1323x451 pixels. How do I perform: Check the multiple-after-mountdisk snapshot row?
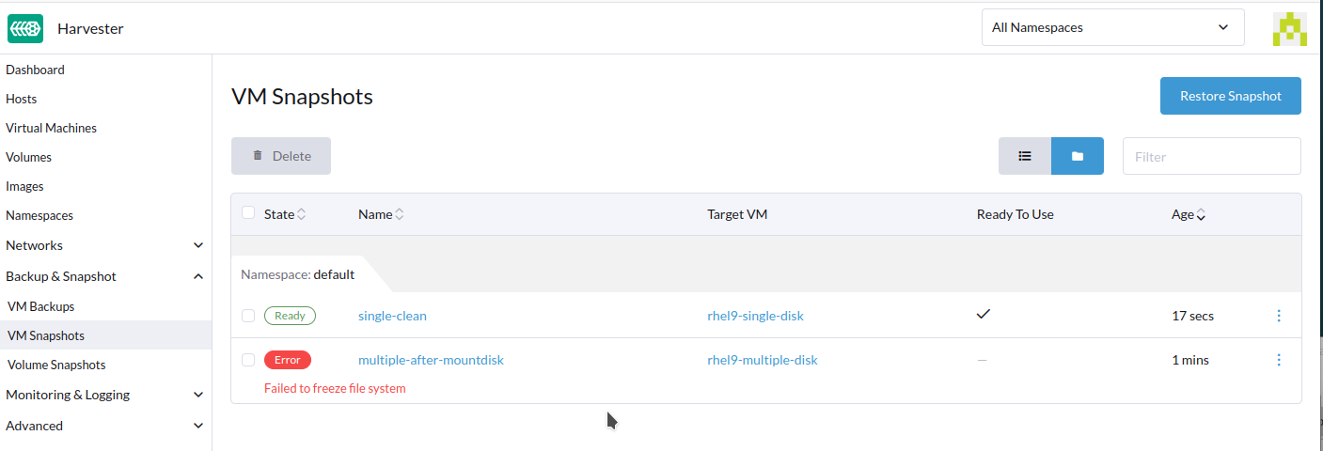tap(248, 360)
